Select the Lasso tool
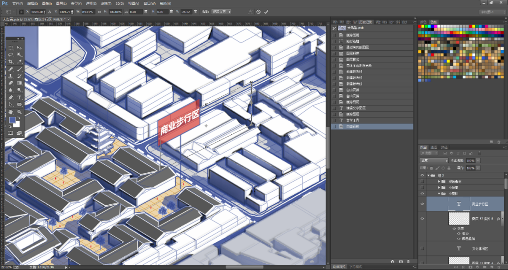 click(x=11, y=54)
